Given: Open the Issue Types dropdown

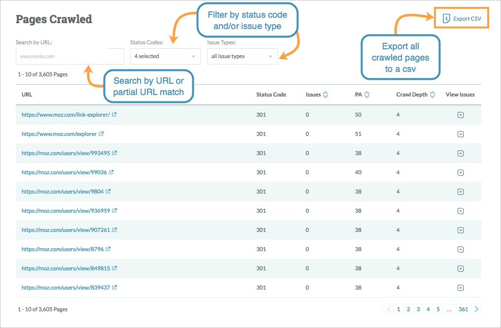Looking at the screenshot, I should coord(242,56).
